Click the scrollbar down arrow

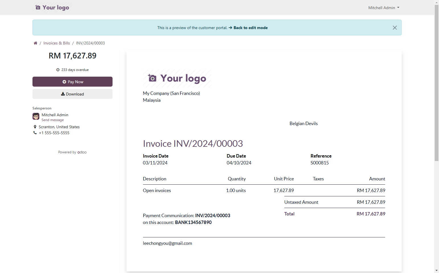pos(436,270)
